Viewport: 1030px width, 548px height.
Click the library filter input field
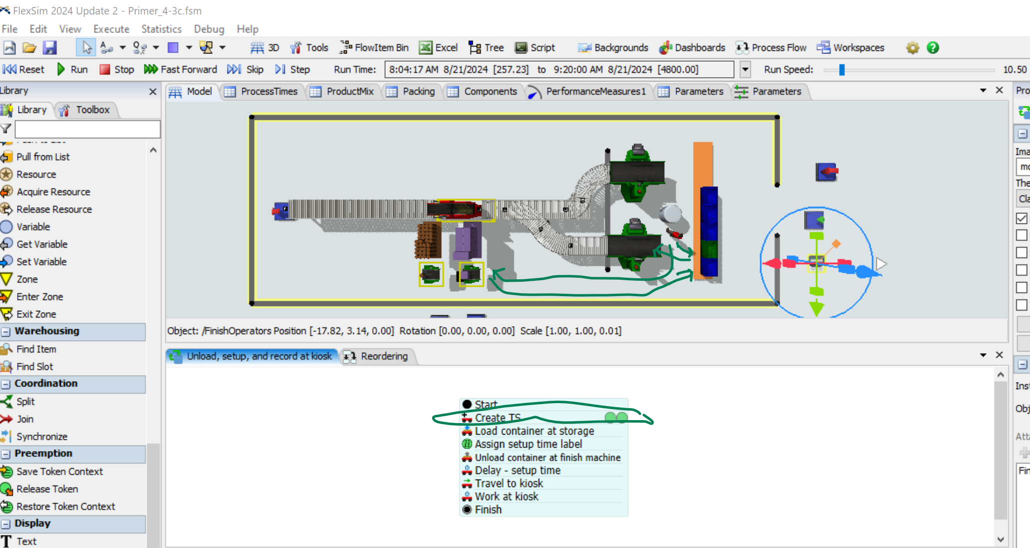pos(87,129)
